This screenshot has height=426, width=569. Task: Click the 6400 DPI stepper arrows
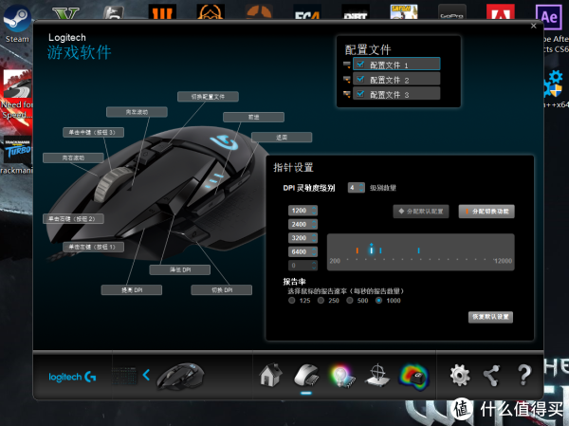[314, 251]
